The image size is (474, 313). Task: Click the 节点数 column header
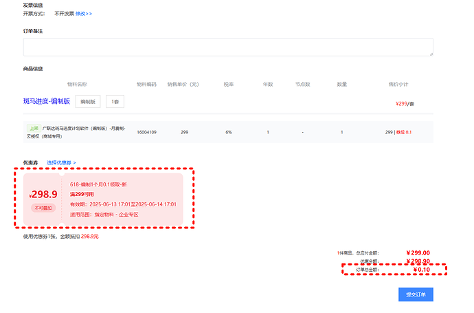pyautogui.click(x=302, y=84)
